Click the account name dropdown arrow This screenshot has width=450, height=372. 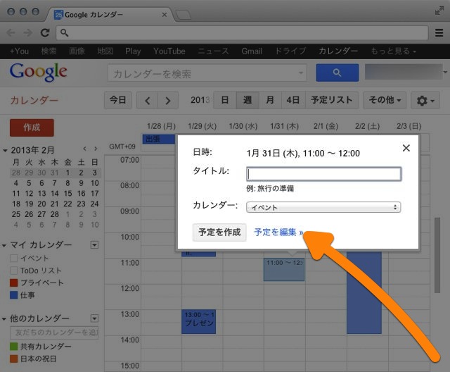coord(445,72)
